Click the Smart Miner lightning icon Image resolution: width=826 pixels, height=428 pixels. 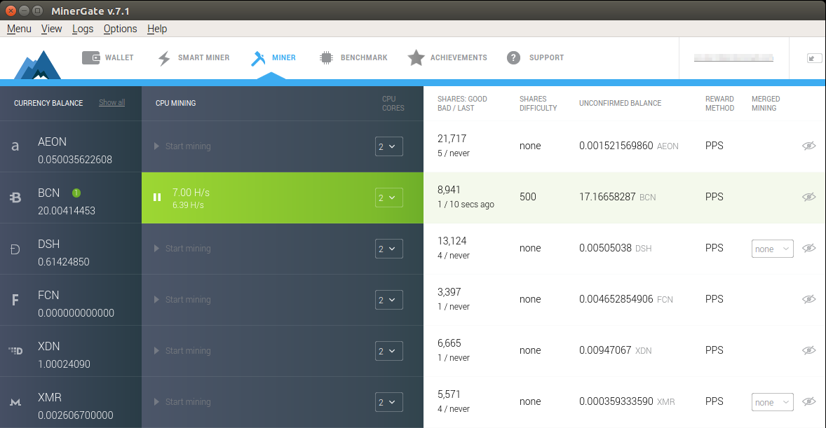(164, 58)
